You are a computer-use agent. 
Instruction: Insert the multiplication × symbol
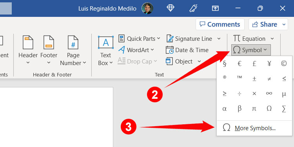254,94
